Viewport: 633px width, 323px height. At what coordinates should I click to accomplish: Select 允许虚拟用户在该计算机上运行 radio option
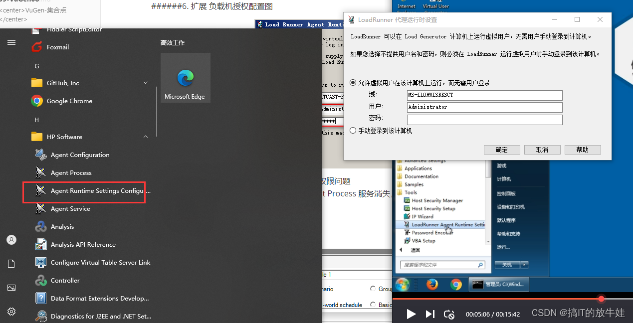click(353, 83)
